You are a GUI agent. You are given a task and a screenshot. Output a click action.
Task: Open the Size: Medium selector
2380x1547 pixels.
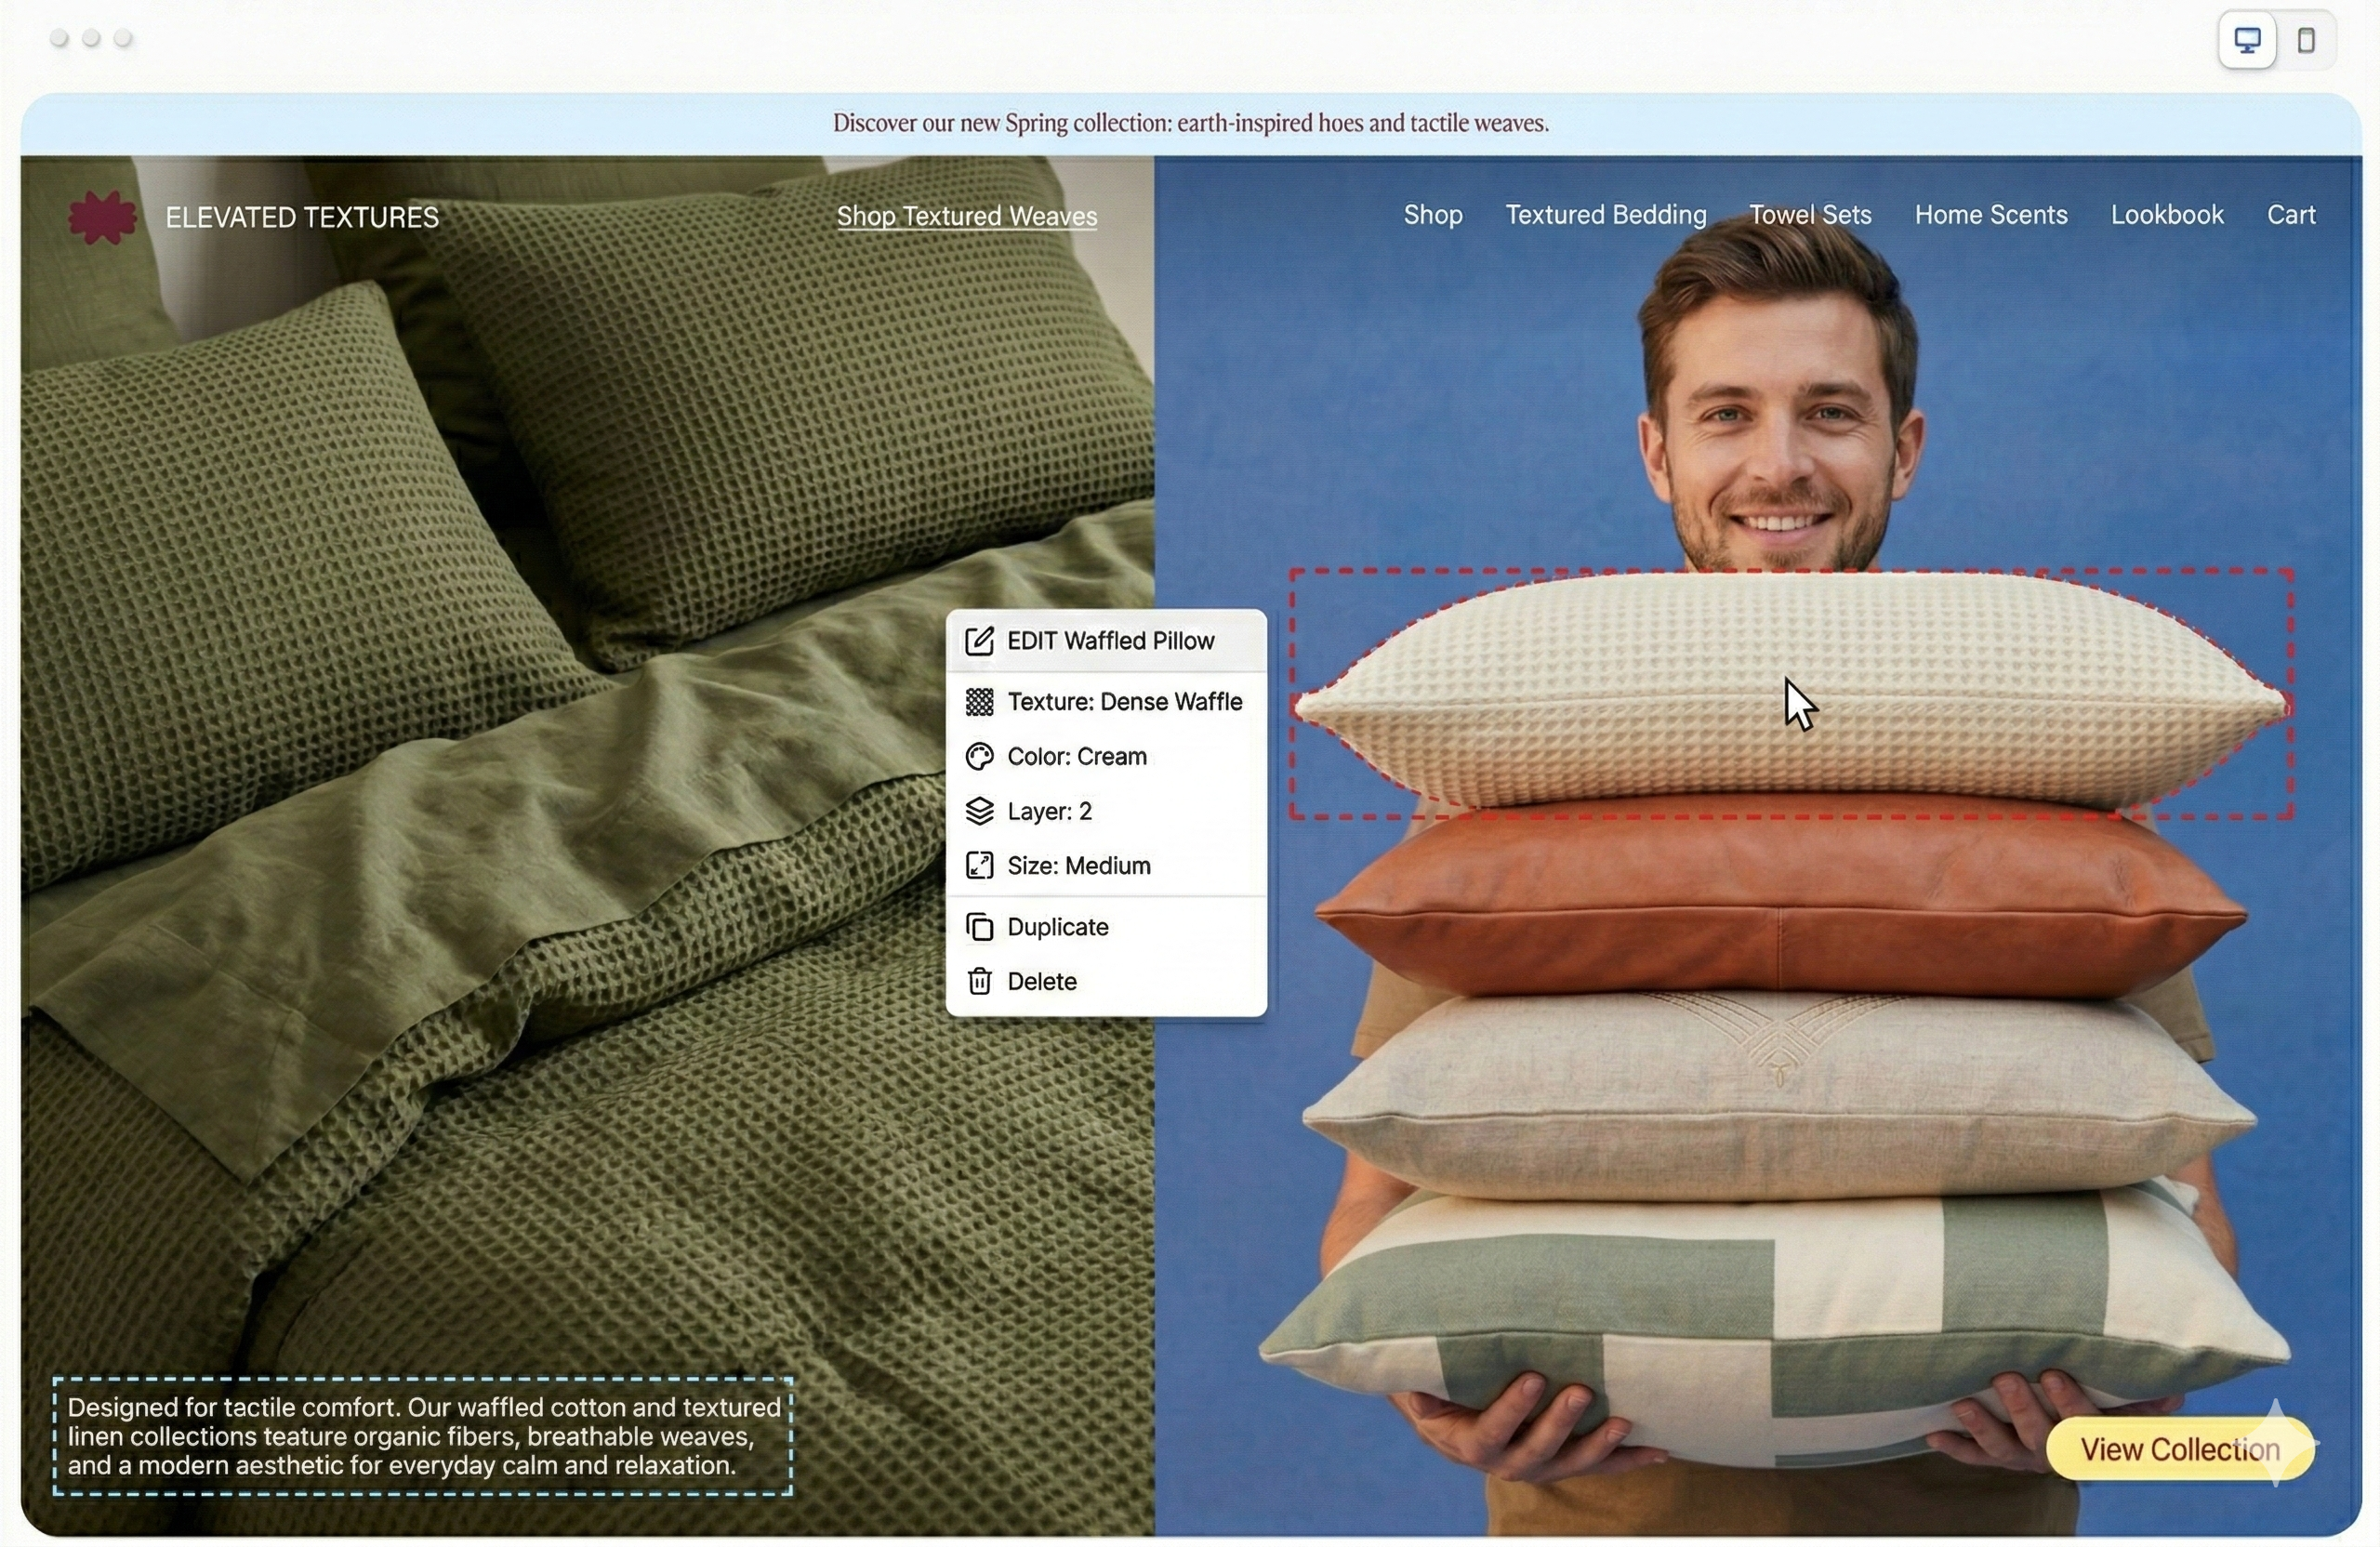(1078, 866)
